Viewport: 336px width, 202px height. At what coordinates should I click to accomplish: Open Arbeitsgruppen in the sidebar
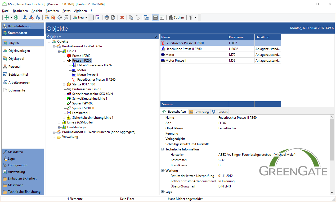[23, 82]
